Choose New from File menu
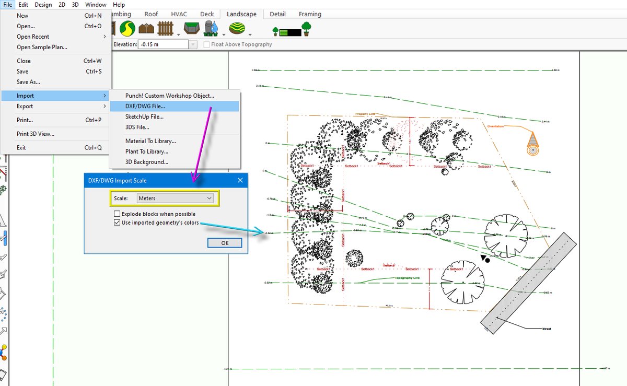627x386 pixels. click(x=55, y=16)
